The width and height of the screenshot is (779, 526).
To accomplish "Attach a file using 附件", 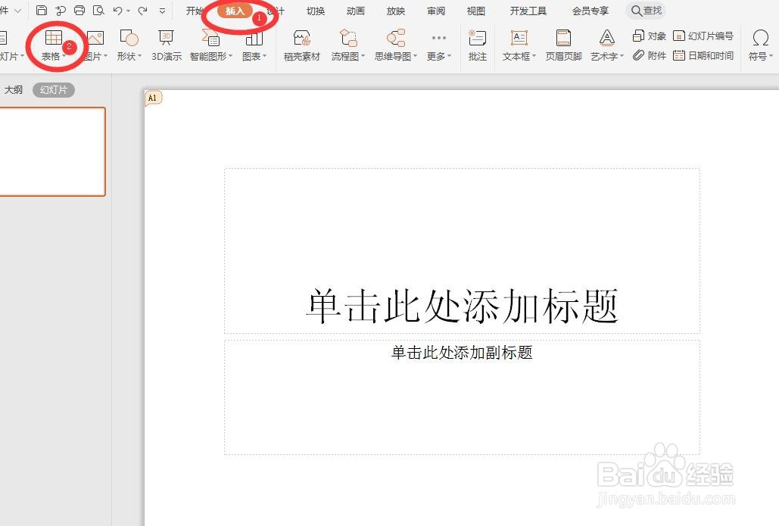I will pyautogui.click(x=653, y=55).
